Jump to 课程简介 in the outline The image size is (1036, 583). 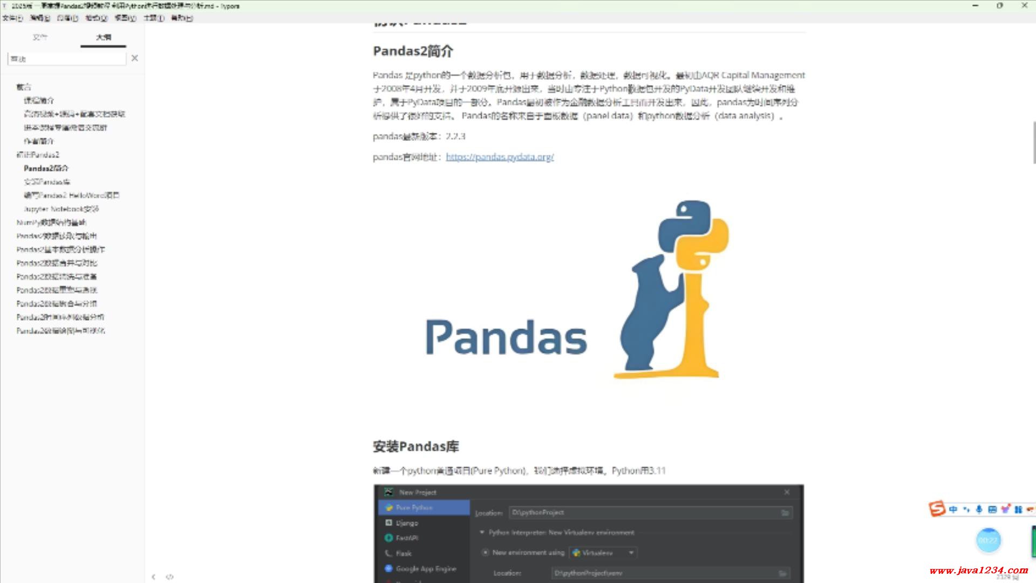point(39,100)
